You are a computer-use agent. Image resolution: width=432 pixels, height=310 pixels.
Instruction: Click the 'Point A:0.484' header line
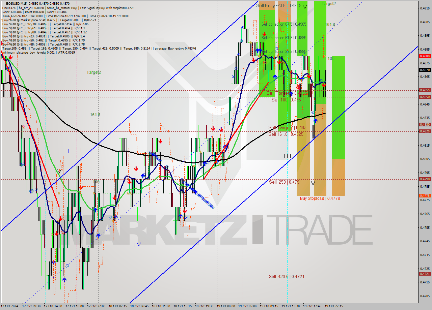pos(34,12)
